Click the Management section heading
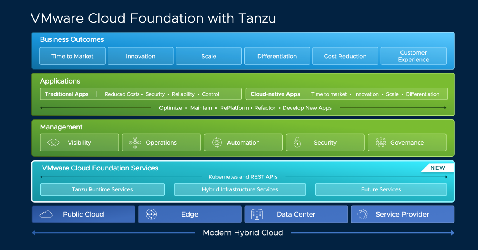 (61, 127)
